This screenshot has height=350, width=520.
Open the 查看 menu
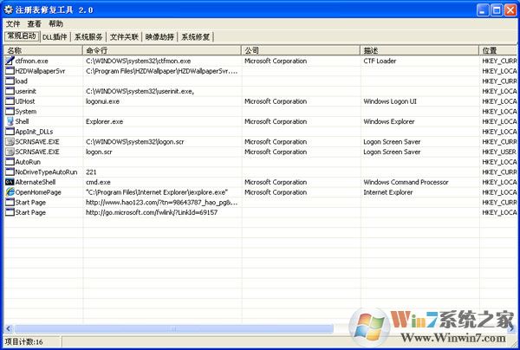(34, 24)
